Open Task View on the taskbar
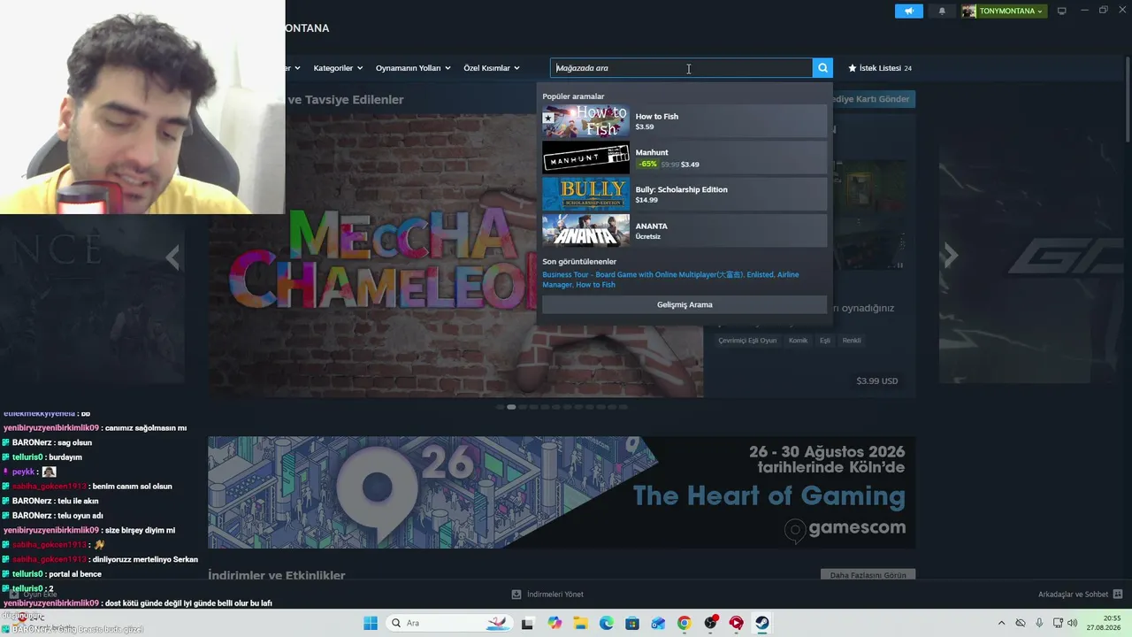Viewport: 1132px width, 637px height. coord(528,623)
